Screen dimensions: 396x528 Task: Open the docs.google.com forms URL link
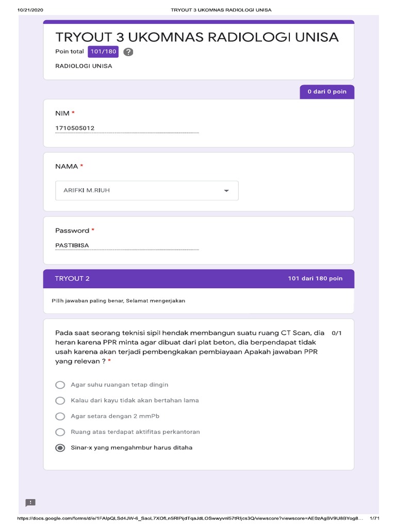coord(190,518)
